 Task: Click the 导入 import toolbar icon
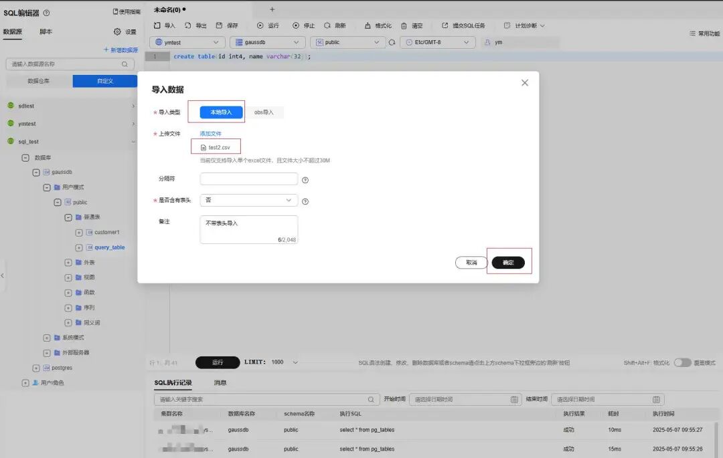point(157,25)
